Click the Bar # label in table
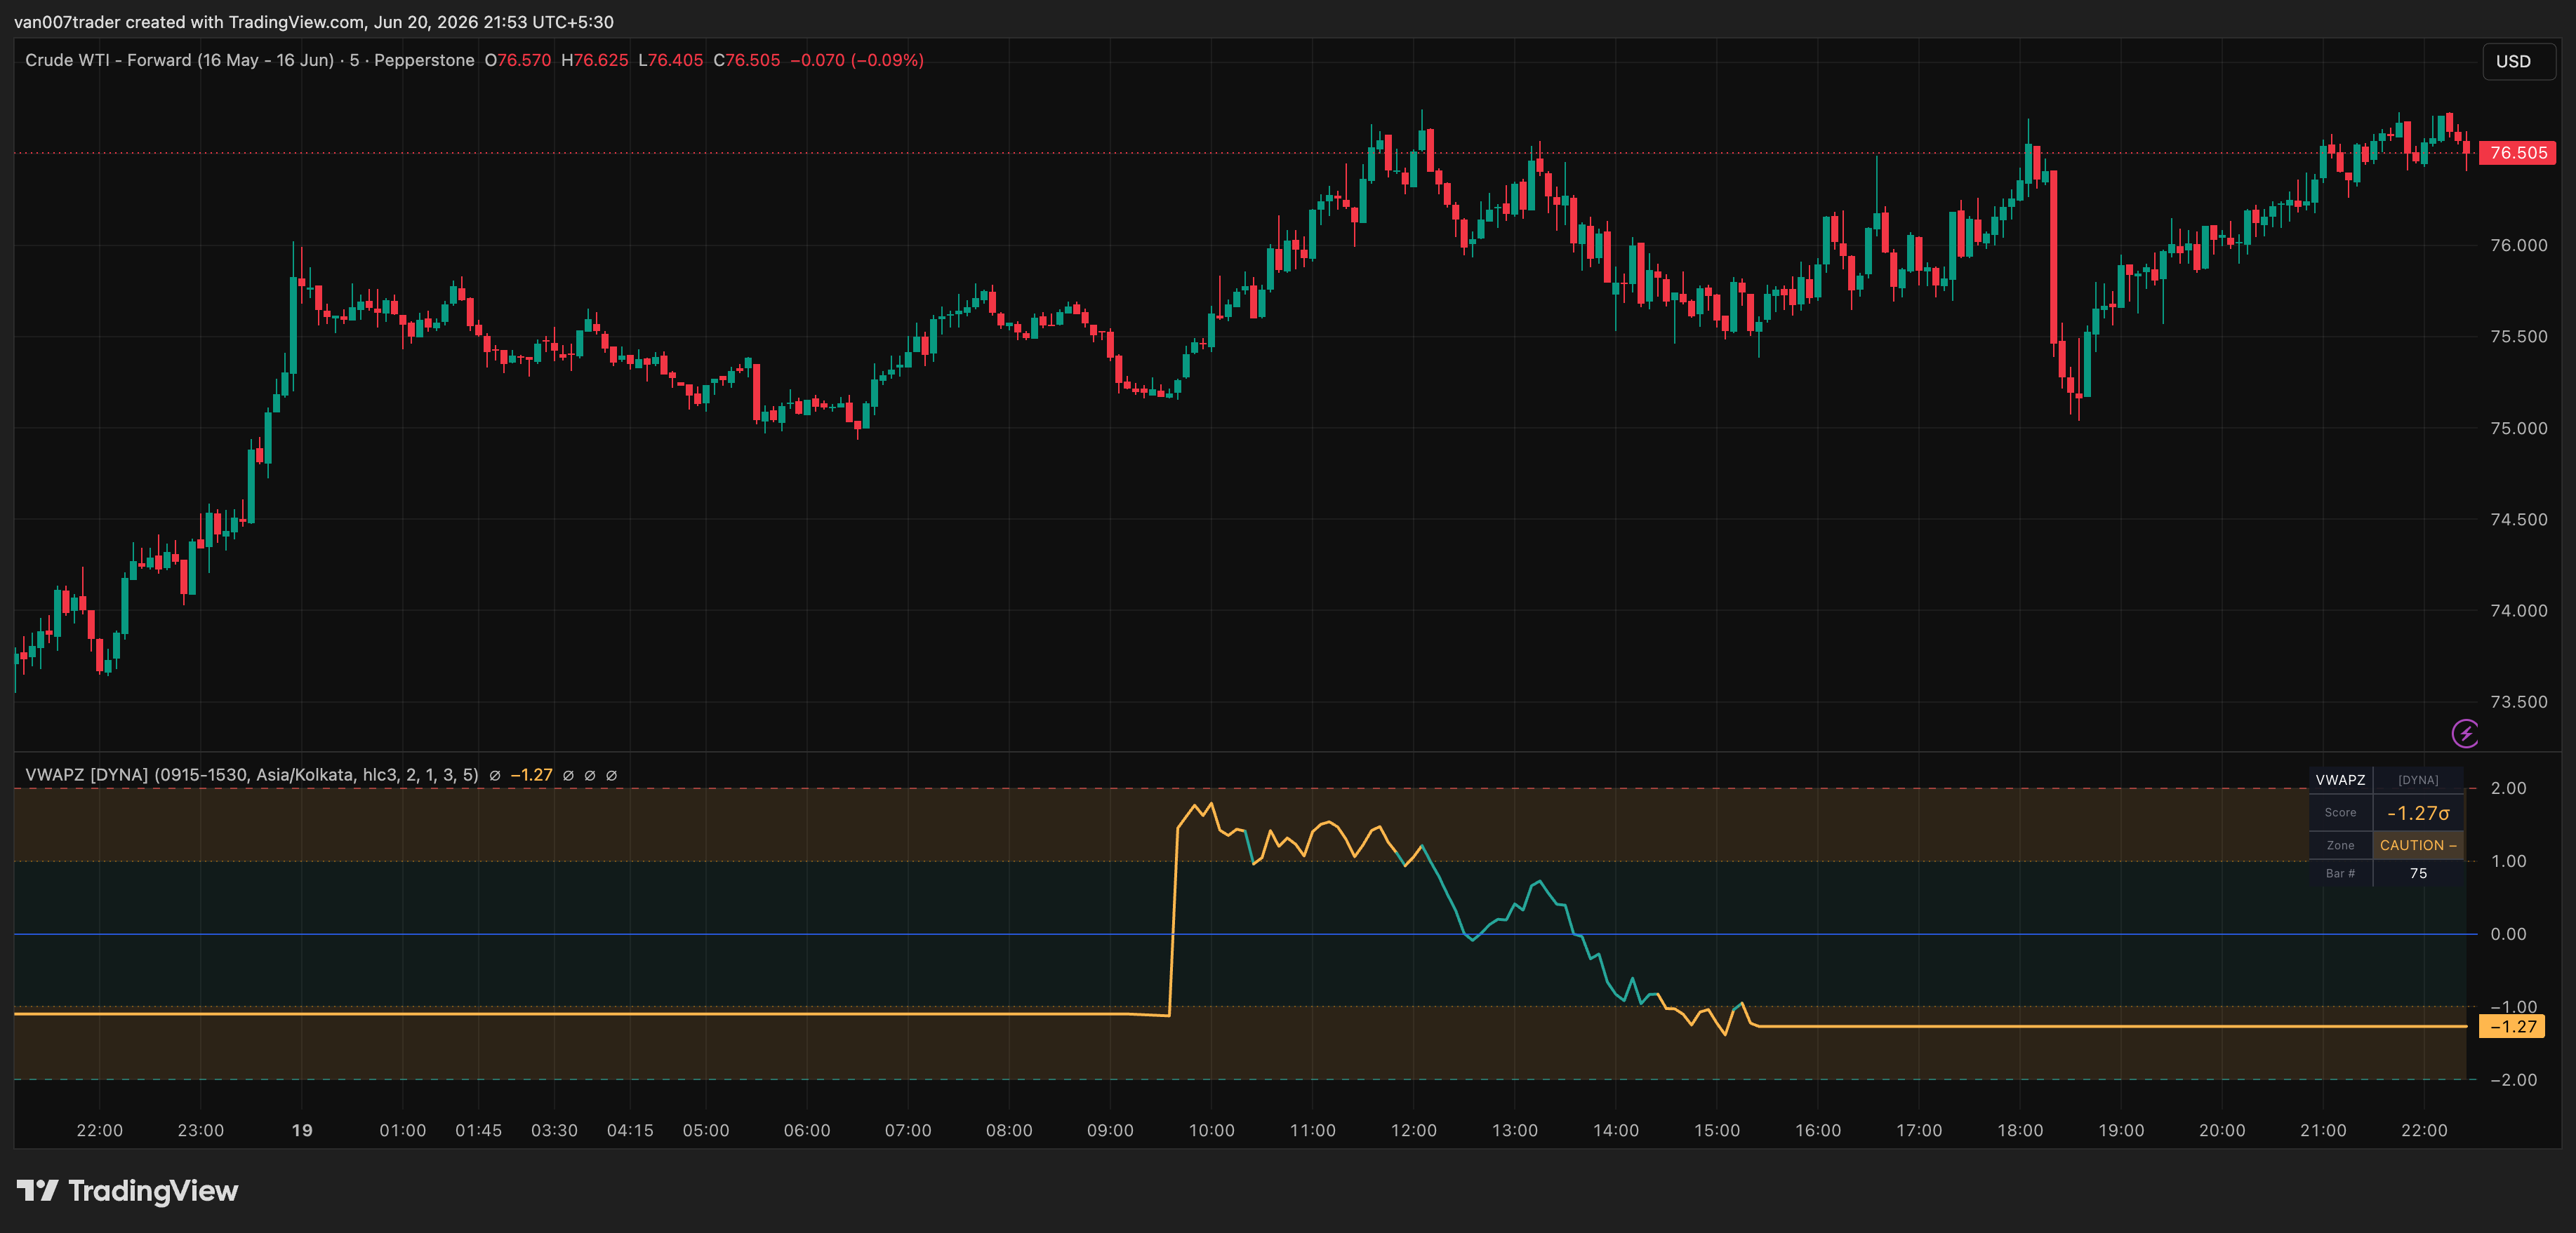 [2340, 873]
